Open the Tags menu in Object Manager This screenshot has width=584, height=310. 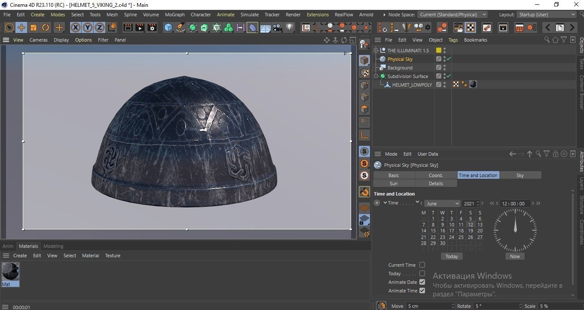pyautogui.click(x=453, y=40)
